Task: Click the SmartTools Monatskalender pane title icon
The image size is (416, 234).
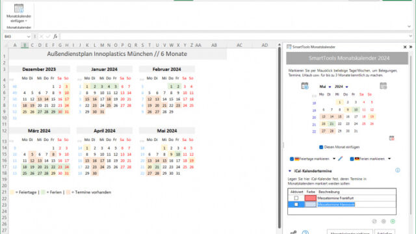Action: tap(289, 47)
